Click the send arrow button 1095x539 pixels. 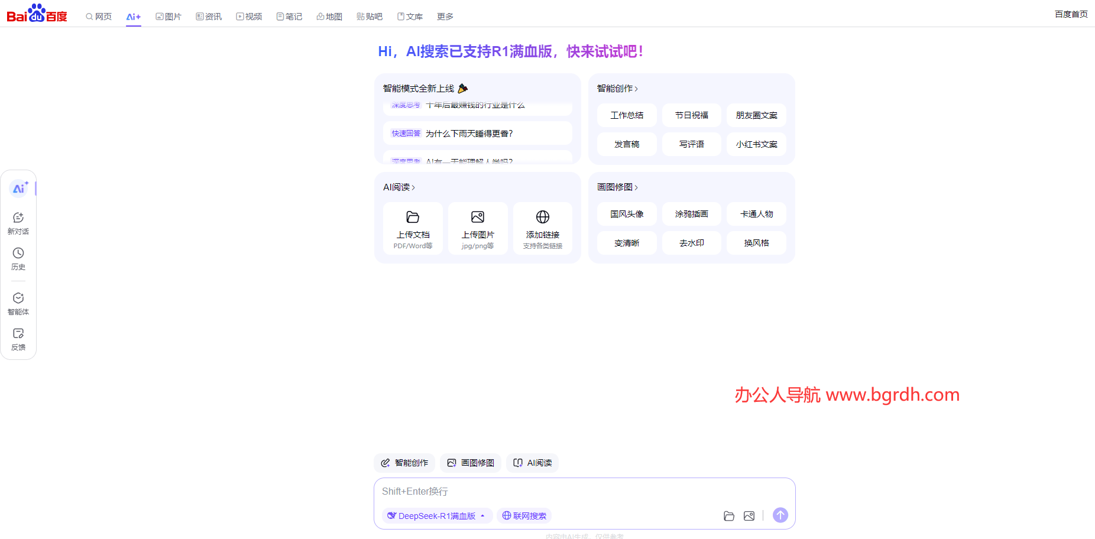[780, 515]
